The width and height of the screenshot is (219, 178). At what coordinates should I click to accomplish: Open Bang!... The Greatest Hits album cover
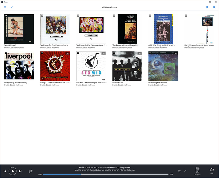coord(55,66)
